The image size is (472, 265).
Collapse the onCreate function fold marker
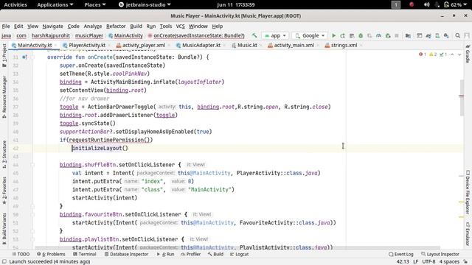click(32, 57)
